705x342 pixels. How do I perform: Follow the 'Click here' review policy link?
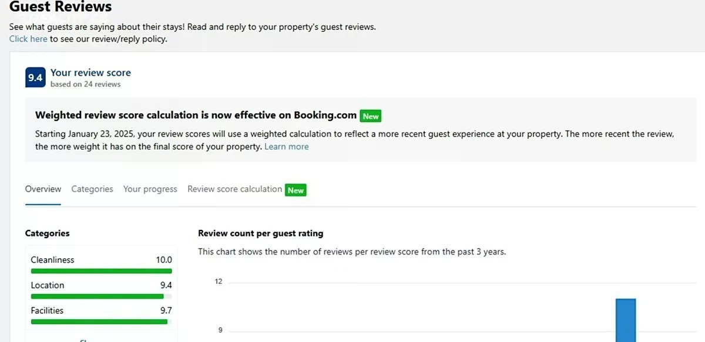click(x=28, y=39)
